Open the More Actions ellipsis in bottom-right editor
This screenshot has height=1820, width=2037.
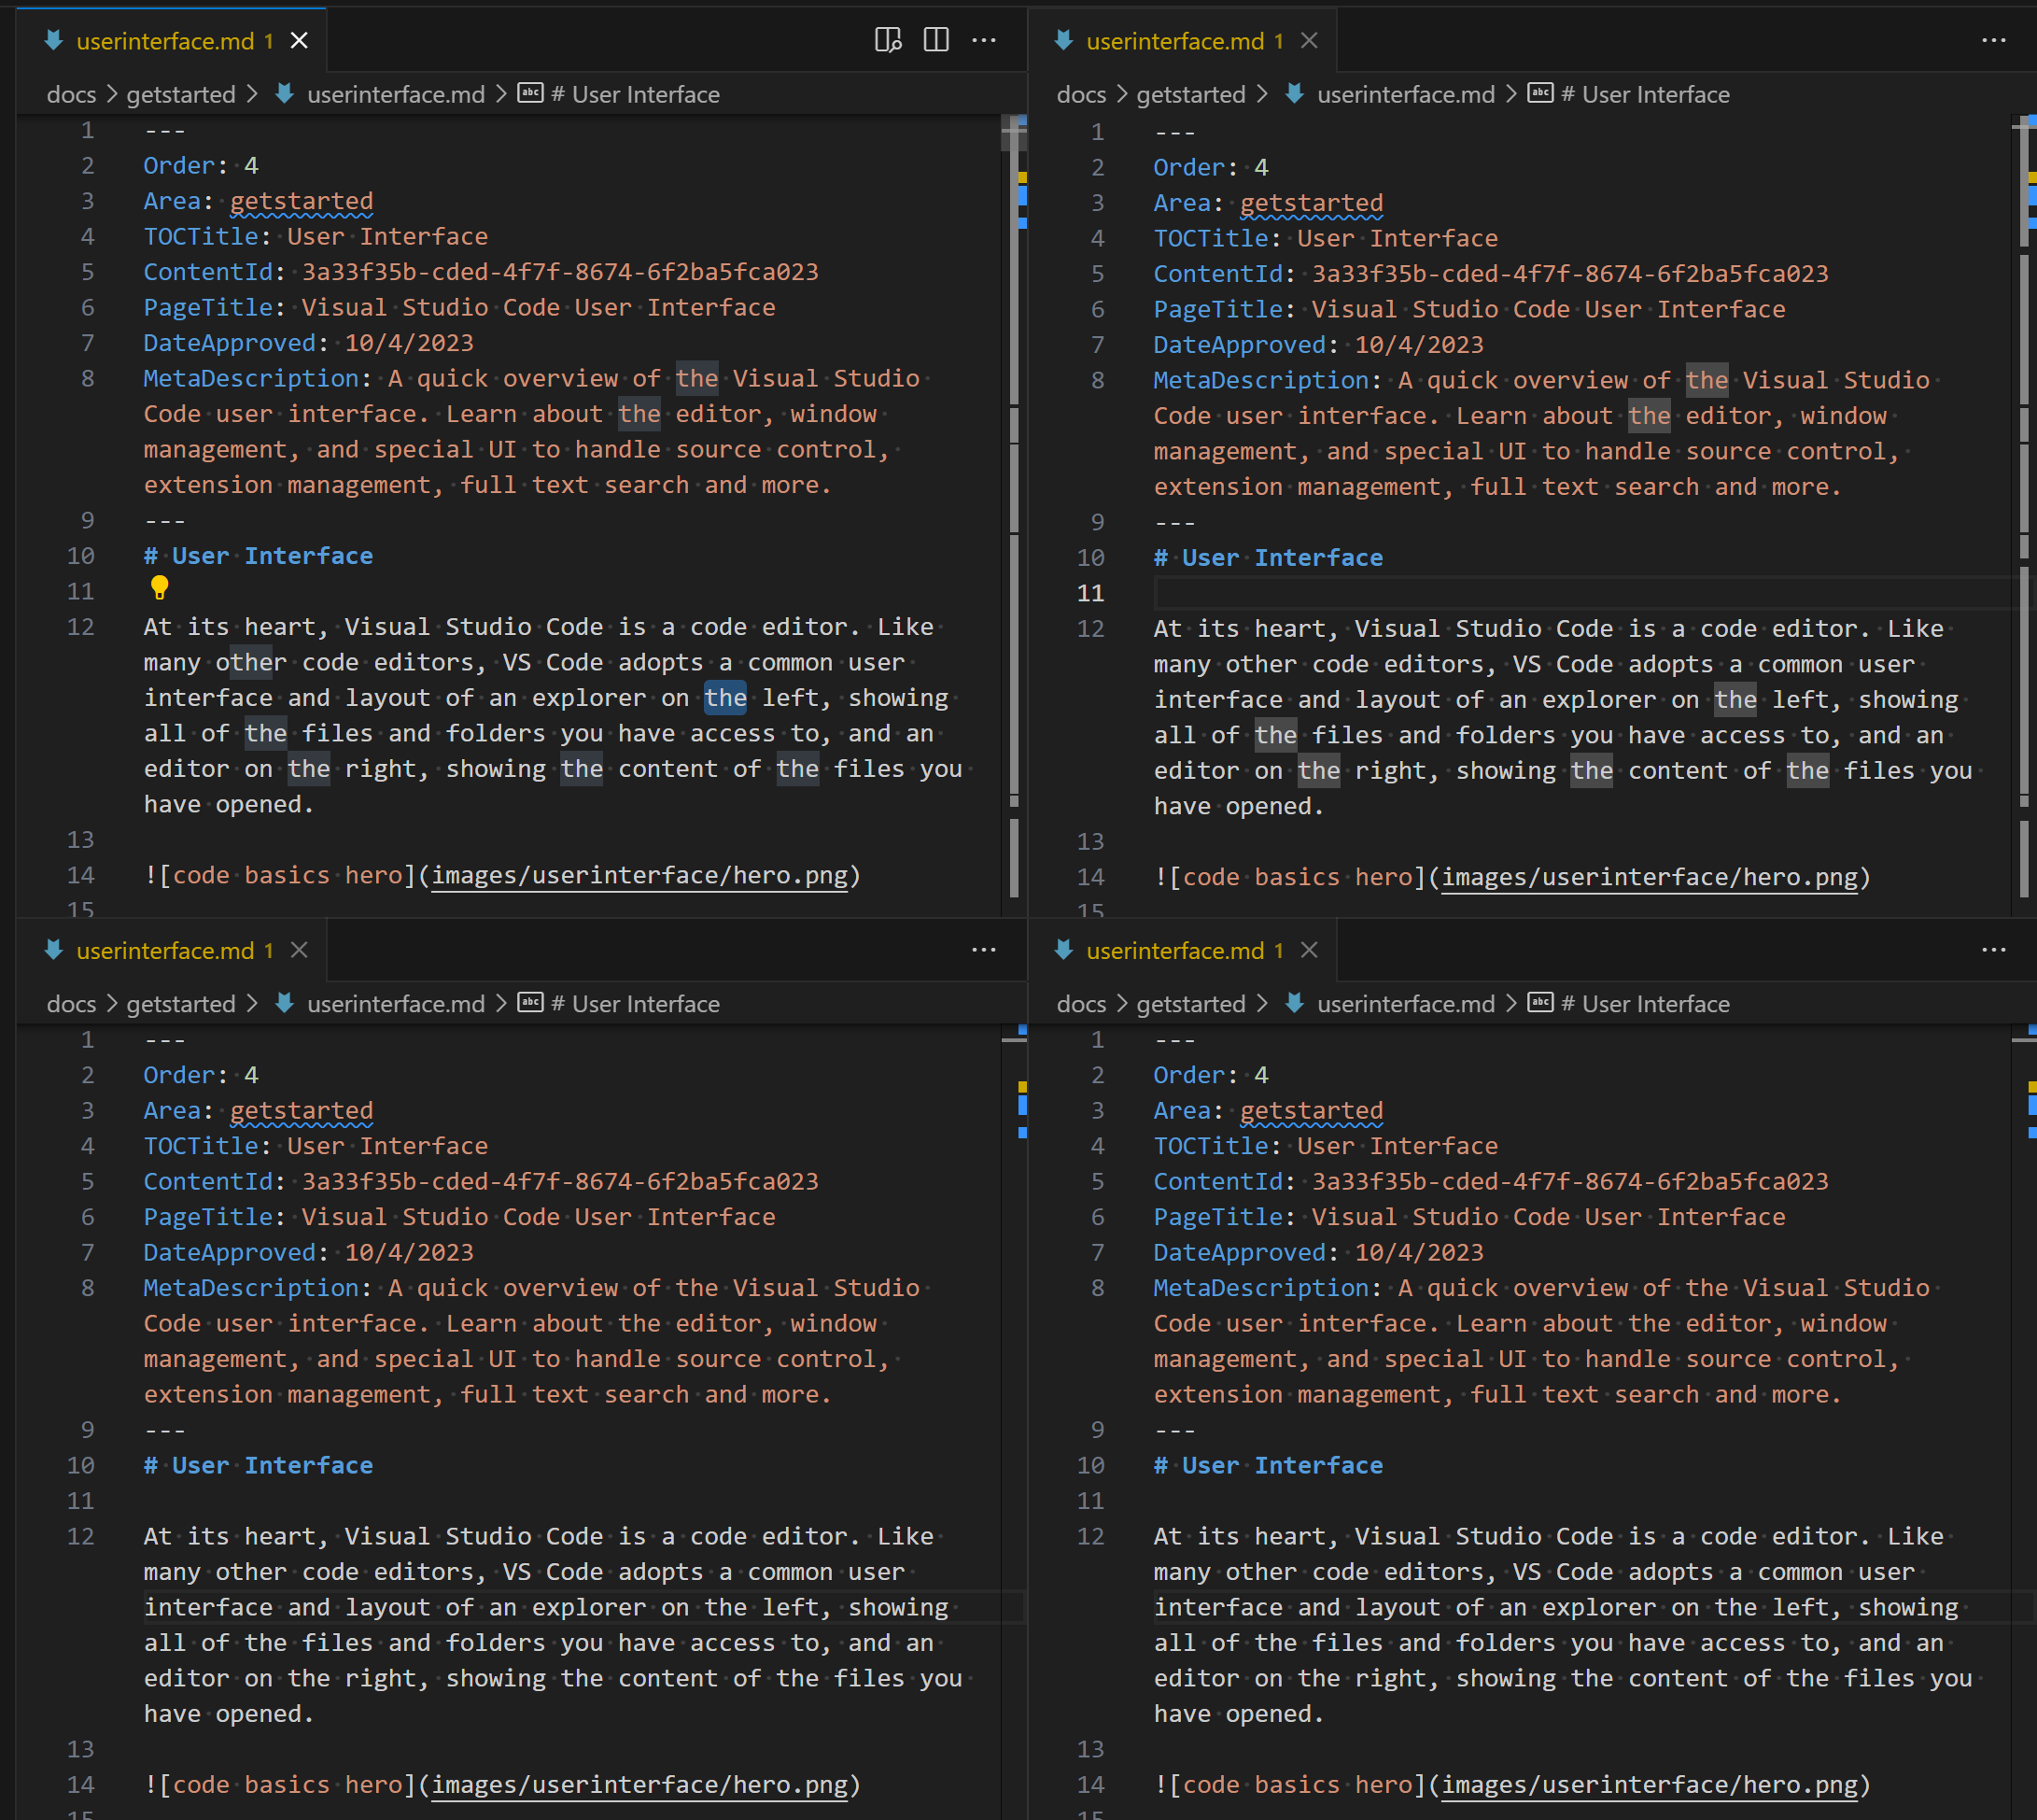pyautogui.click(x=1994, y=949)
